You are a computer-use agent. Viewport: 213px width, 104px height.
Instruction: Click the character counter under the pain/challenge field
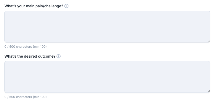[x=25, y=47]
